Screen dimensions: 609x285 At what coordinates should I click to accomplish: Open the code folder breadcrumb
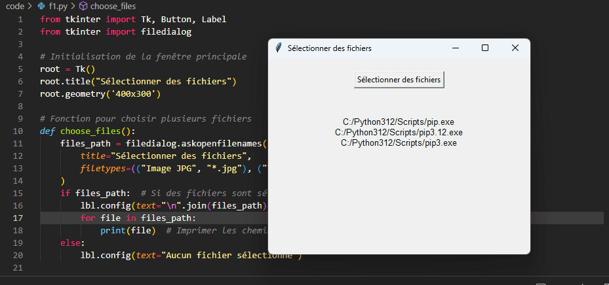click(15, 6)
